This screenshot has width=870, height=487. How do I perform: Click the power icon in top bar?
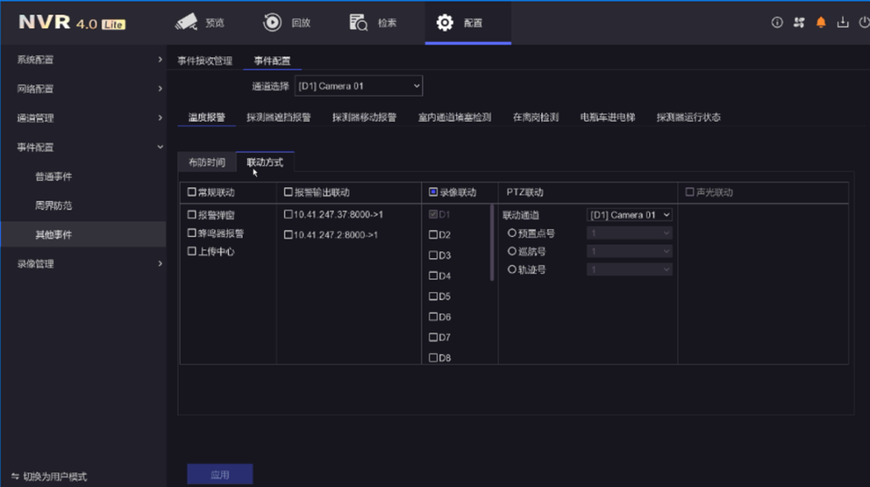(864, 23)
